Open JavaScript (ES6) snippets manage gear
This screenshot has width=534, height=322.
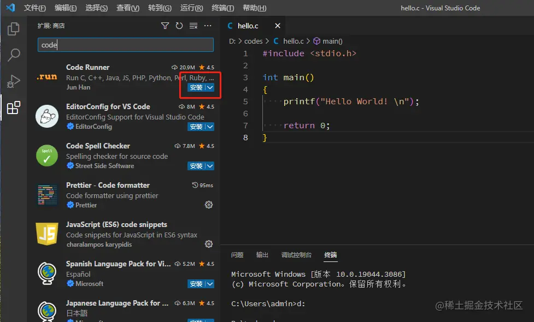pos(209,244)
